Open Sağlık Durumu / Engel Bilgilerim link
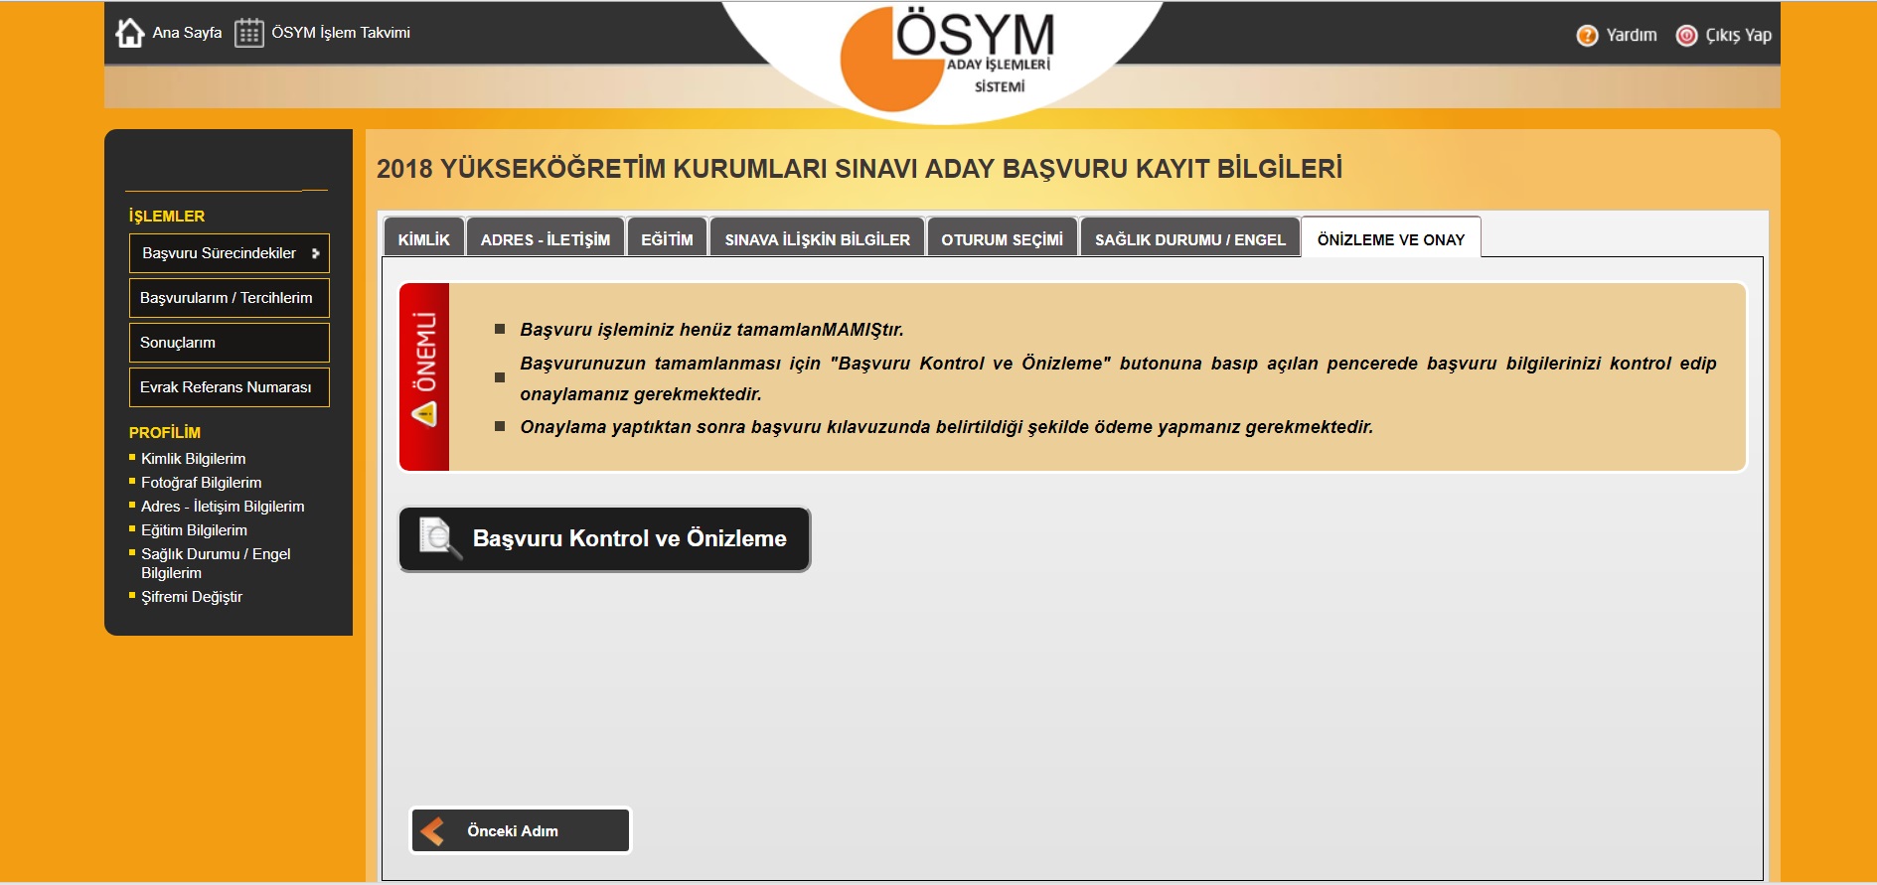The width and height of the screenshot is (1877, 885). click(216, 563)
